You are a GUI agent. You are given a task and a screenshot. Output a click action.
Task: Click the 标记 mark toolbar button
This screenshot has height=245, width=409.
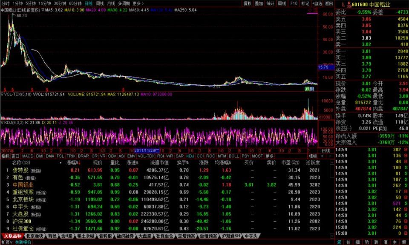[305, 3]
